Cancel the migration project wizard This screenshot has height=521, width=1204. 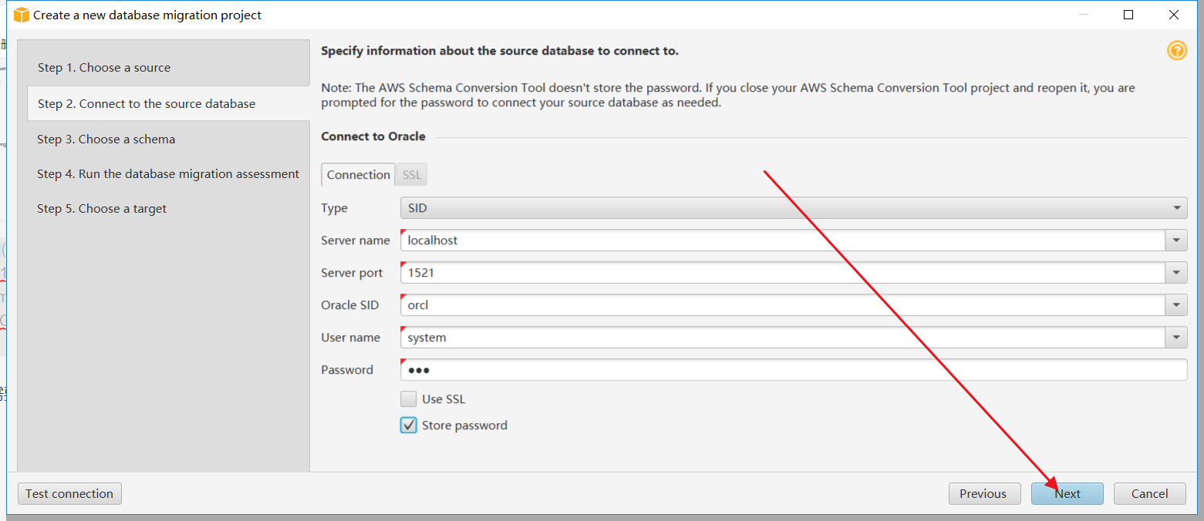[1149, 494]
